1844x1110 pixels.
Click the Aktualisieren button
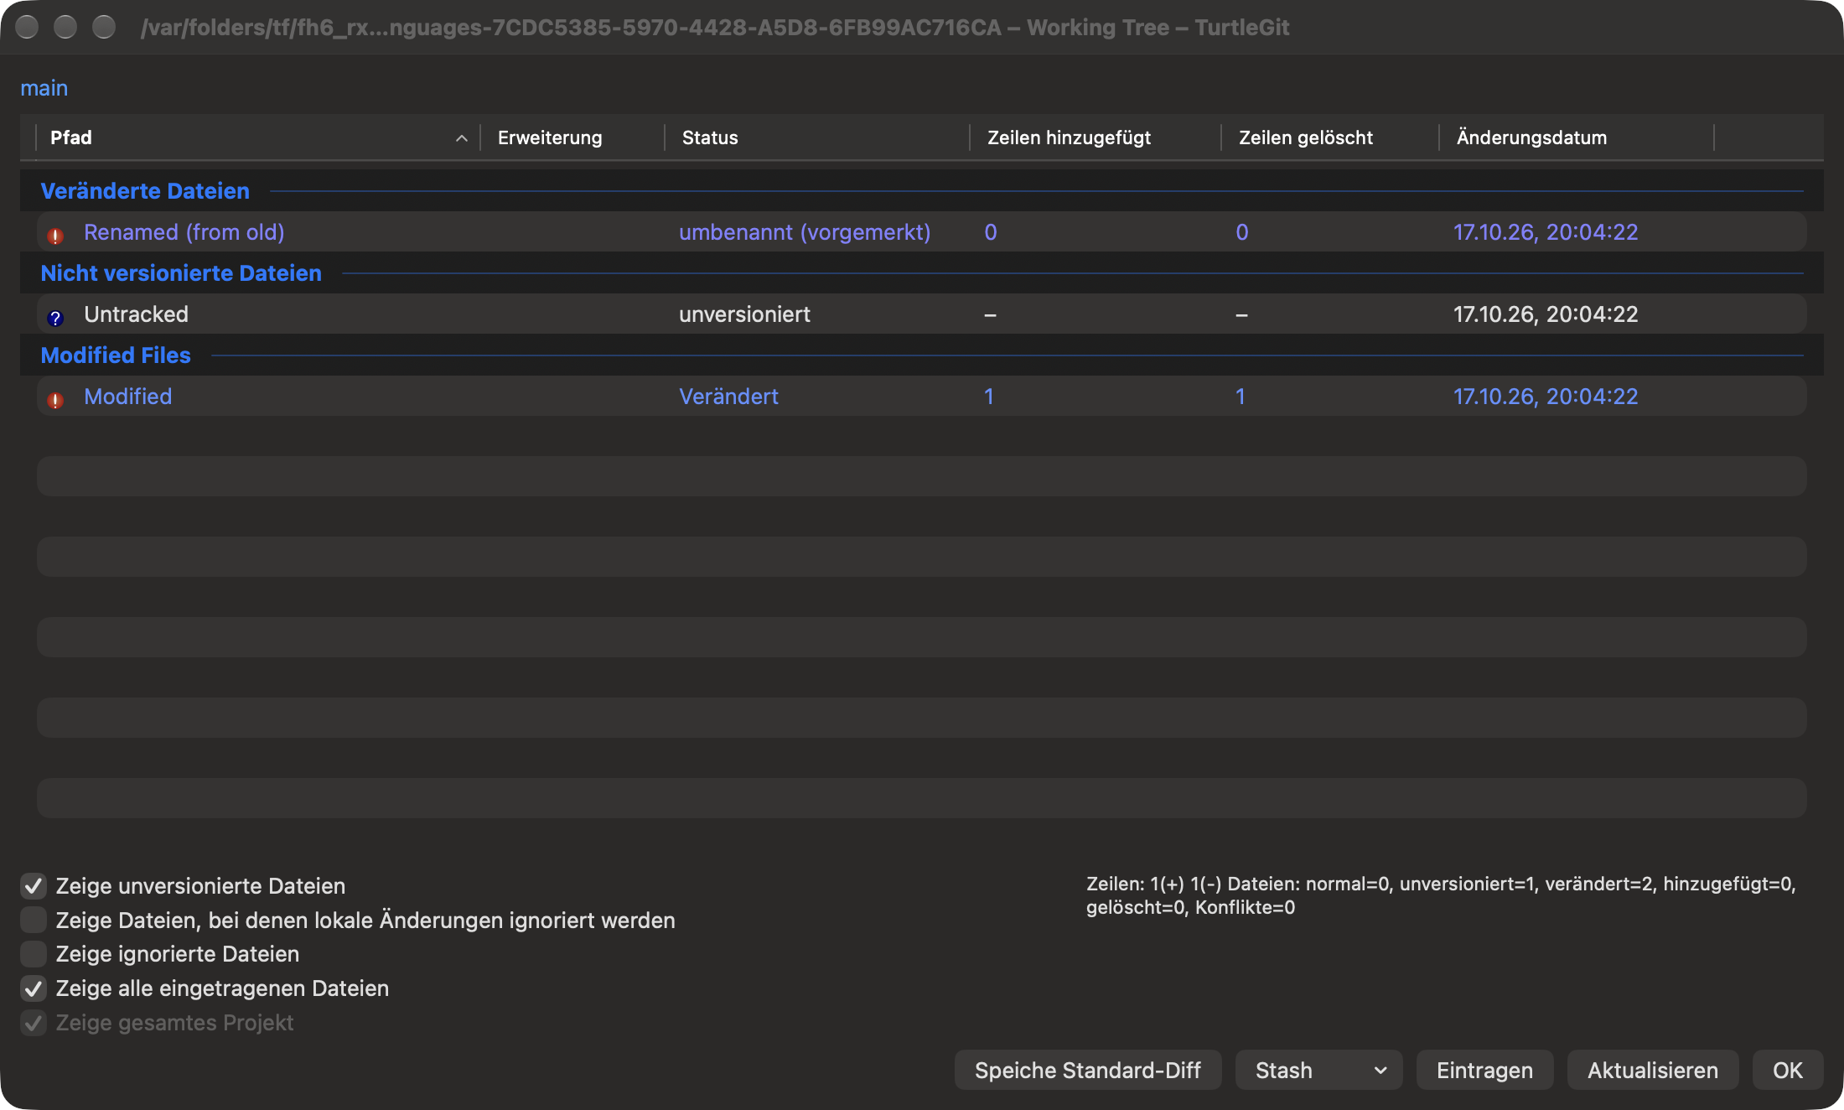click(1652, 1070)
